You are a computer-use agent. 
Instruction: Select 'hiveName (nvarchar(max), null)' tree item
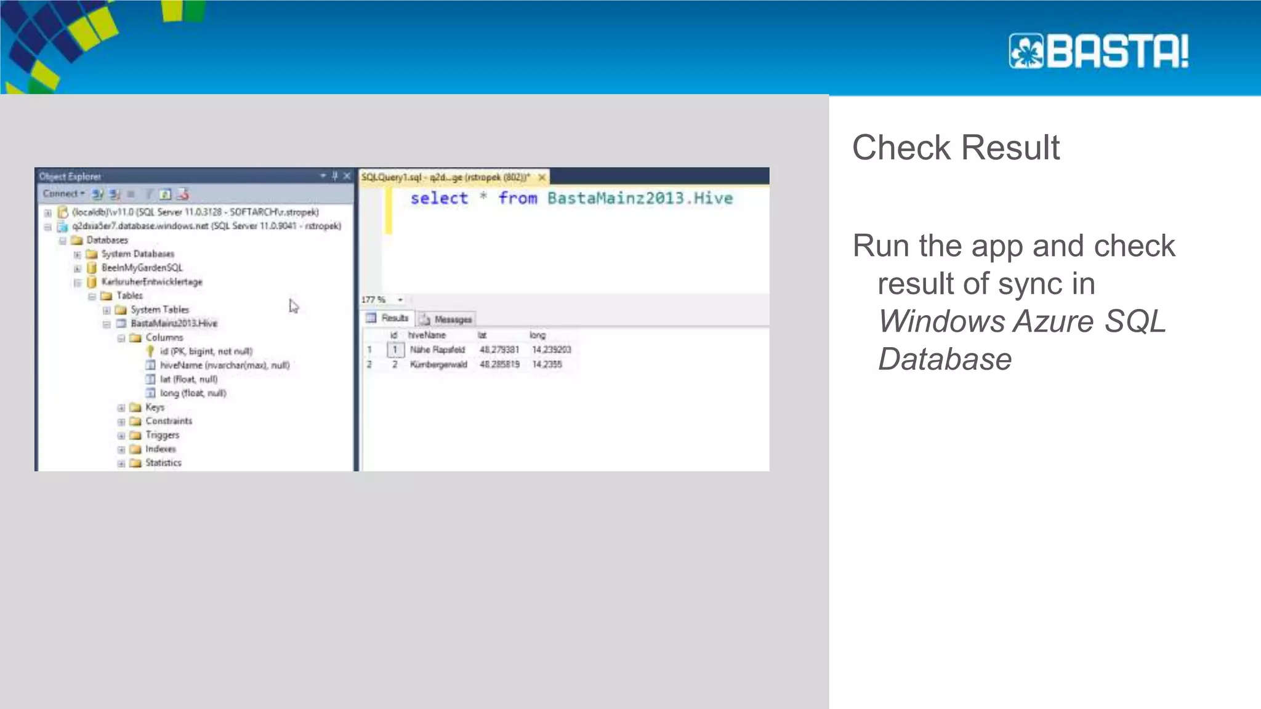click(x=225, y=366)
